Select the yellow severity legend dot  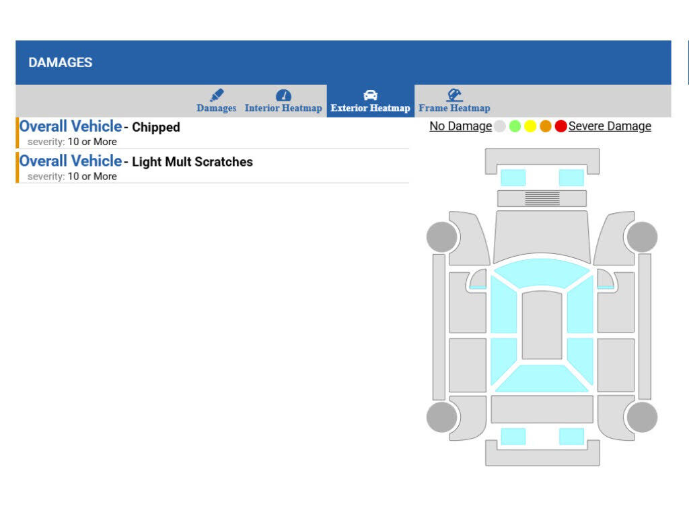click(x=530, y=126)
